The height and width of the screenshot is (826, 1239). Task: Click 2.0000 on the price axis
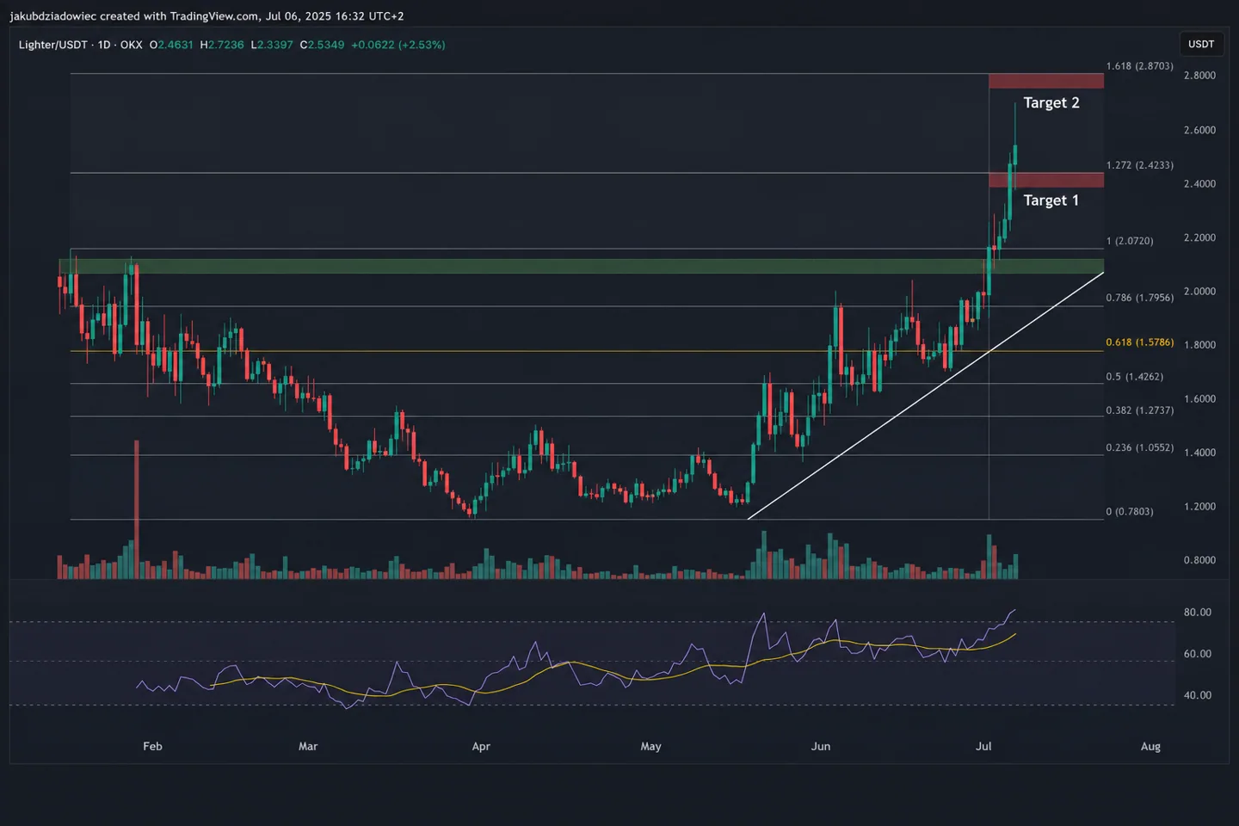pyautogui.click(x=1200, y=292)
